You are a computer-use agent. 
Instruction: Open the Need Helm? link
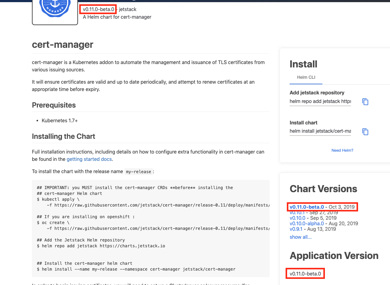(x=342, y=150)
